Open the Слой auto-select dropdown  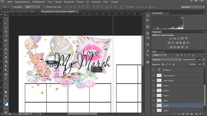[x=32, y=7]
